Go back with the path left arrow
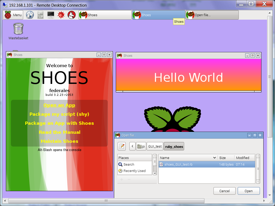The image size is (275, 206). pos(133,146)
